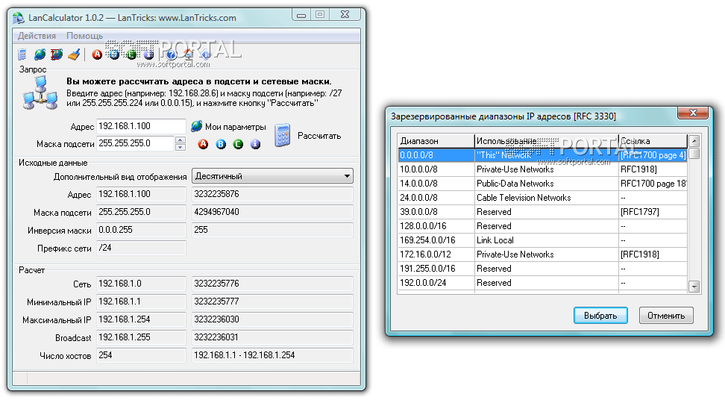Select the 0.0.0.0/8 "This" Network row
Image resolution: width=725 pixels, height=400 pixels.
pyautogui.click(x=542, y=155)
